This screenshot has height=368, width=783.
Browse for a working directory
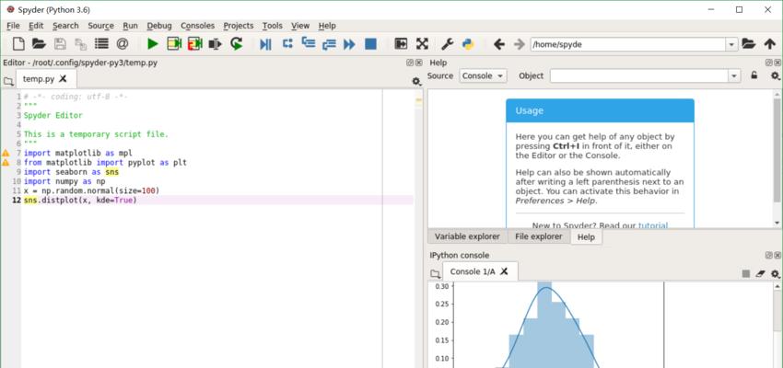pos(748,44)
